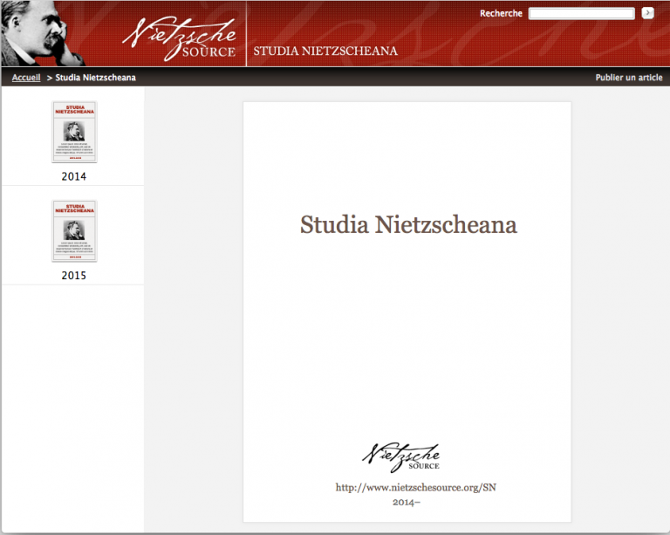Image resolution: width=670 pixels, height=535 pixels.
Task: Click the portrait inside the 2014 thumbnail
Action: click(x=74, y=133)
